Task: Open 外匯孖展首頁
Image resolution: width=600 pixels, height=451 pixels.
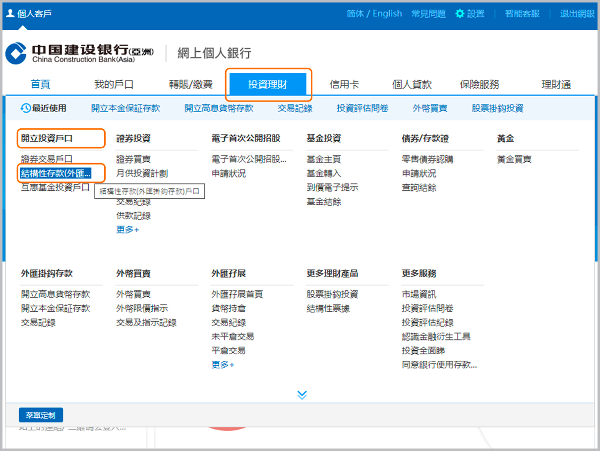Action: coord(237,294)
